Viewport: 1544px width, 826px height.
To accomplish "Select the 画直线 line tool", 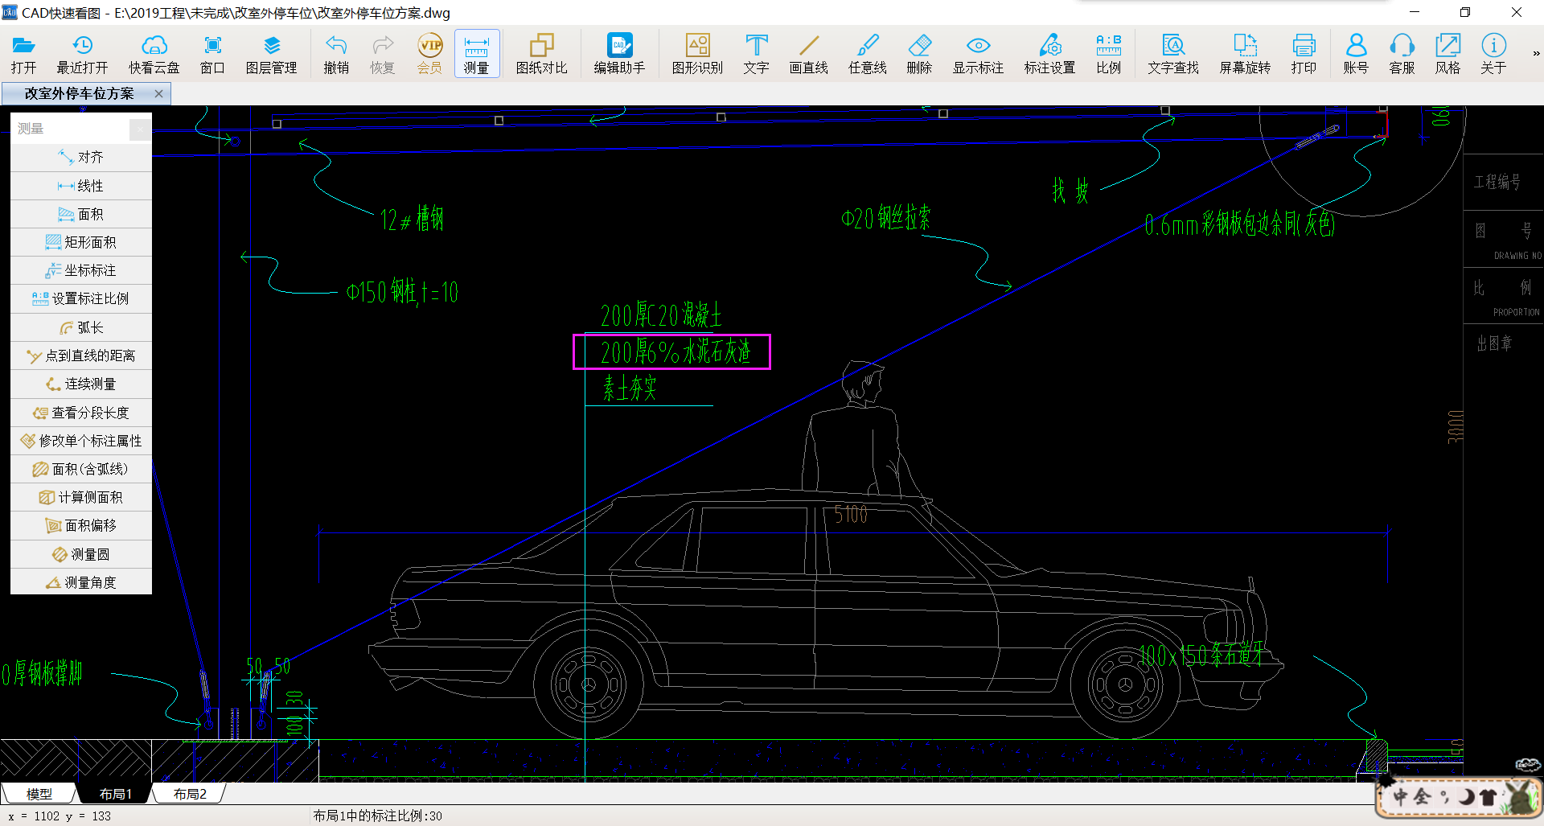I will (x=808, y=55).
